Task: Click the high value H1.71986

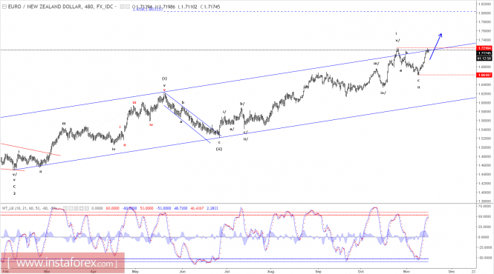Action: tap(165, 7)
